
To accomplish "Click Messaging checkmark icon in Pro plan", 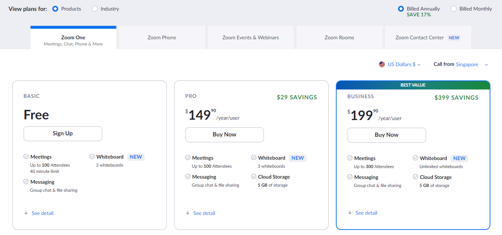I will (188, 176).
